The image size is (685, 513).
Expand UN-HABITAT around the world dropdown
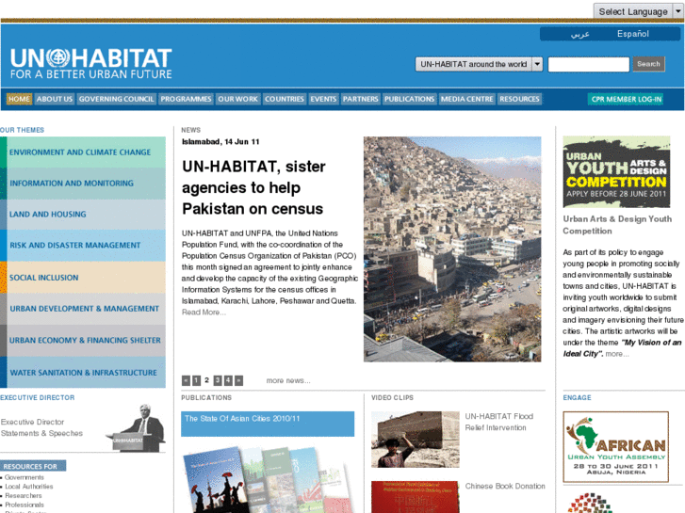479,64
